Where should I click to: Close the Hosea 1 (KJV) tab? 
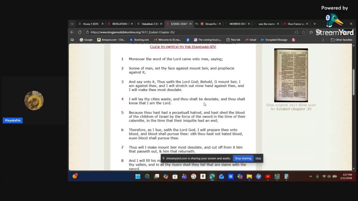[102, 24]
